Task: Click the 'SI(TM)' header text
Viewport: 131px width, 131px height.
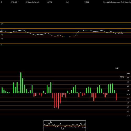Action: pyautogui.click(x=50, y=2)
